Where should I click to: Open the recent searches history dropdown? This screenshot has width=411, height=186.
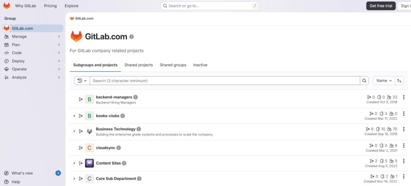click(x=82, y=81)
